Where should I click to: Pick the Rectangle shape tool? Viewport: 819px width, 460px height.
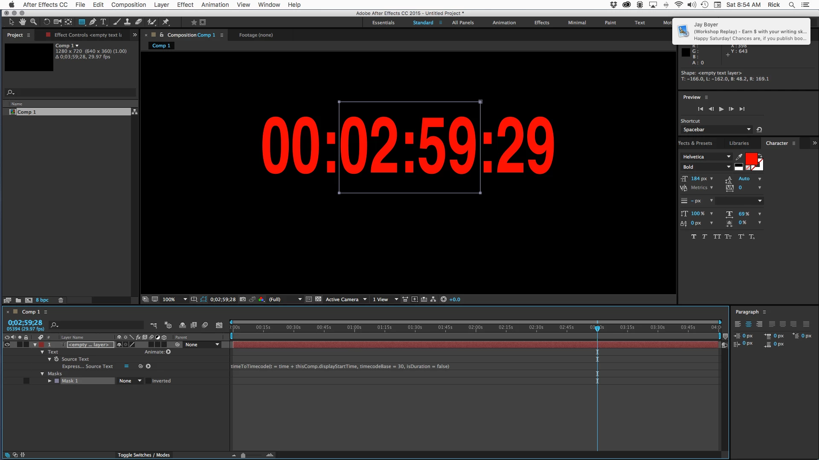click(81, 22)
